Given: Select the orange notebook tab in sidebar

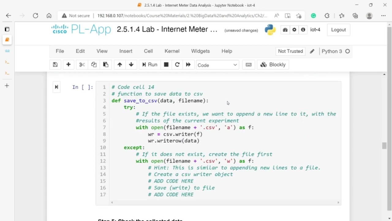Looking at the screenshot, I should [x=7, y=40].
